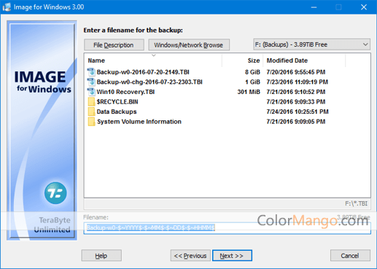
Task: Click the Windows/Network Browse button
Action: tap(189, 45)
